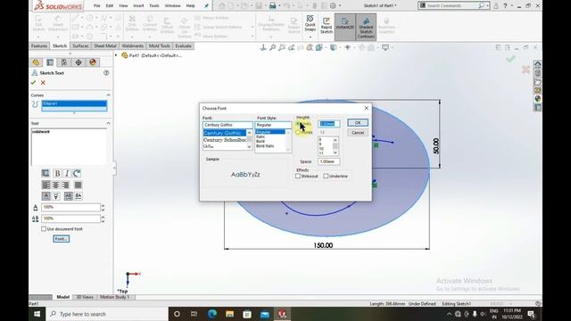The image size is (571, 321).
Task: Click OK in the Choose Font dialog
Action: click(358, 123)
